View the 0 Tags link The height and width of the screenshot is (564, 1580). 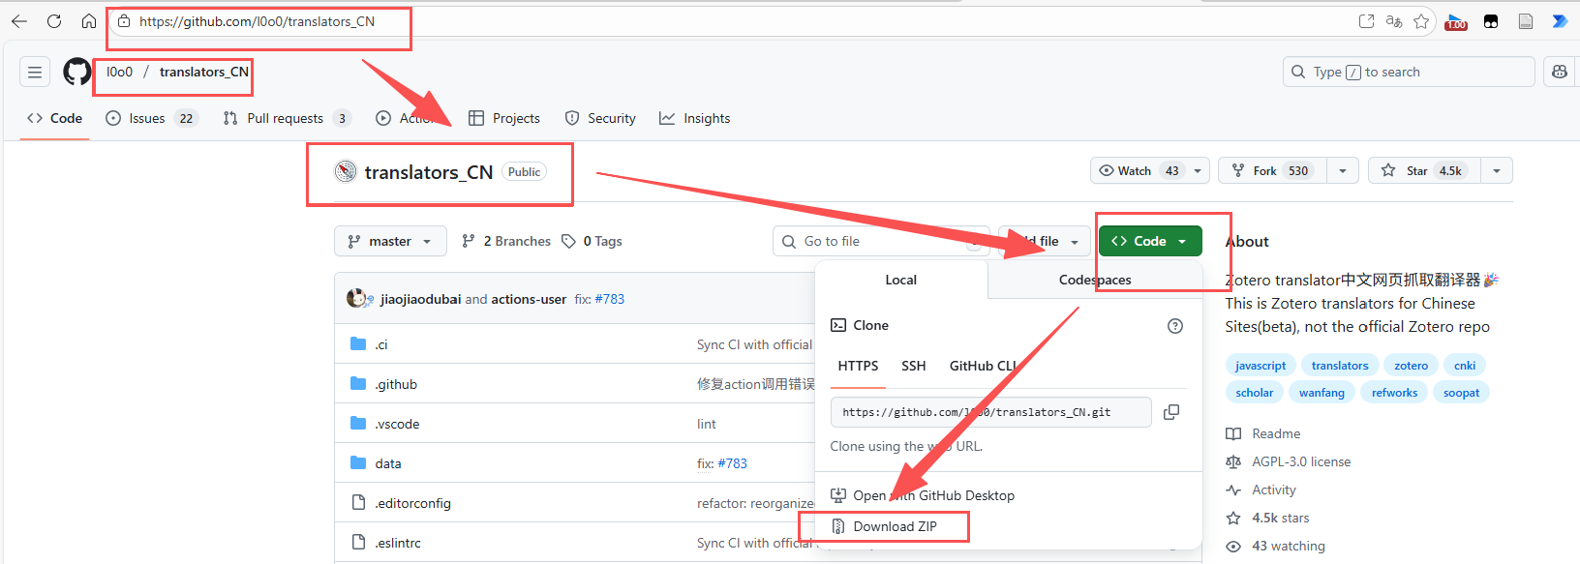(592, 241)
